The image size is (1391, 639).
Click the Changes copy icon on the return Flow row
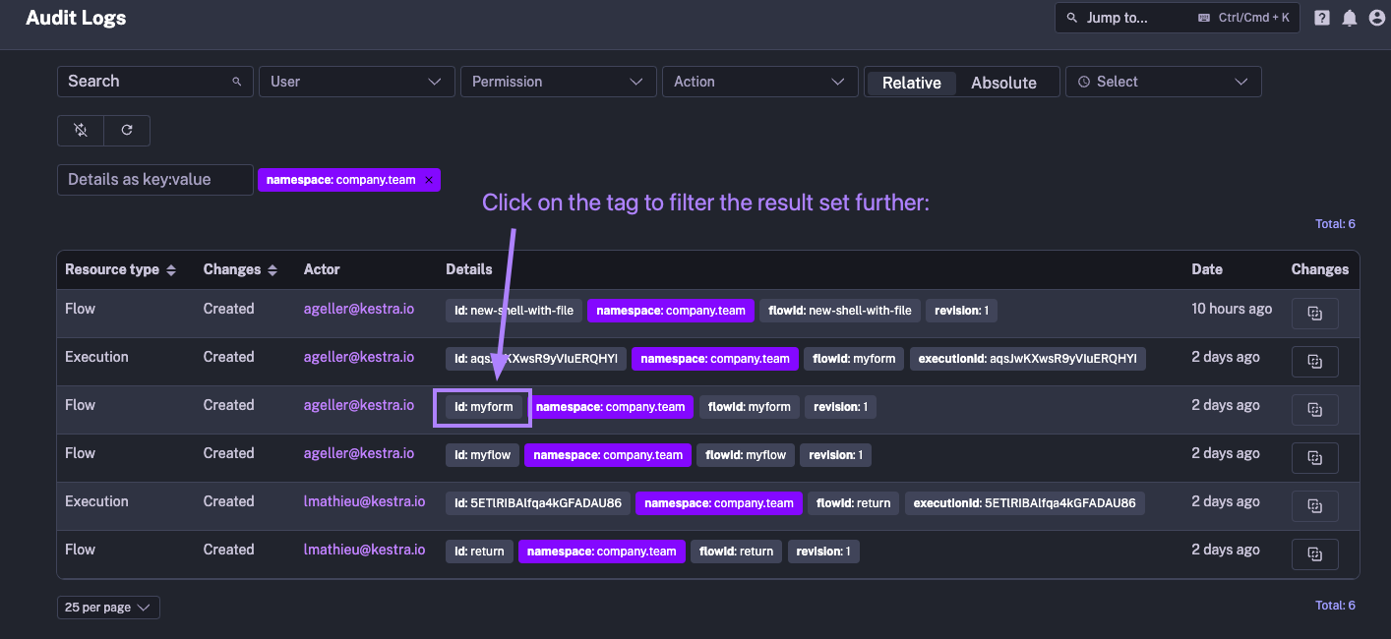tap(1315, 553)
